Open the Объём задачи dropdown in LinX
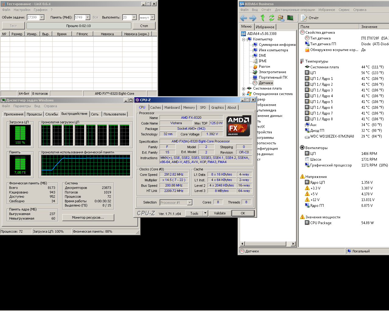The image size is (389, 311). pos(42,18)
